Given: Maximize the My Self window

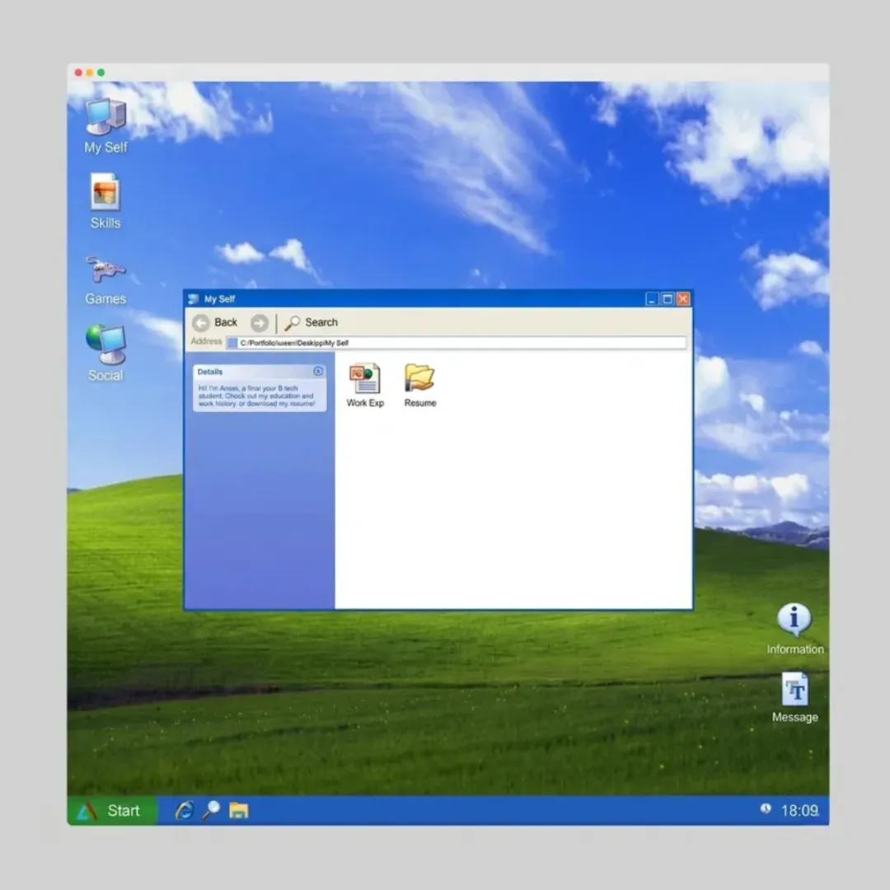Looking at the screenshot, I should (668, 299).
